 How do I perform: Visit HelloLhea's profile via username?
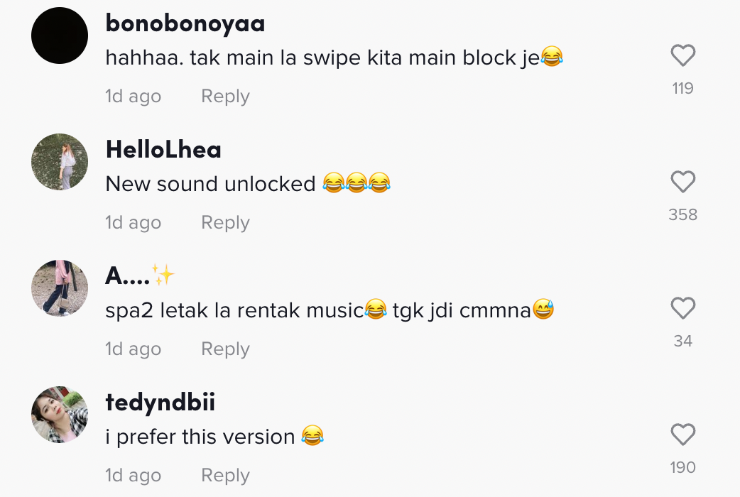coord(163,150)
